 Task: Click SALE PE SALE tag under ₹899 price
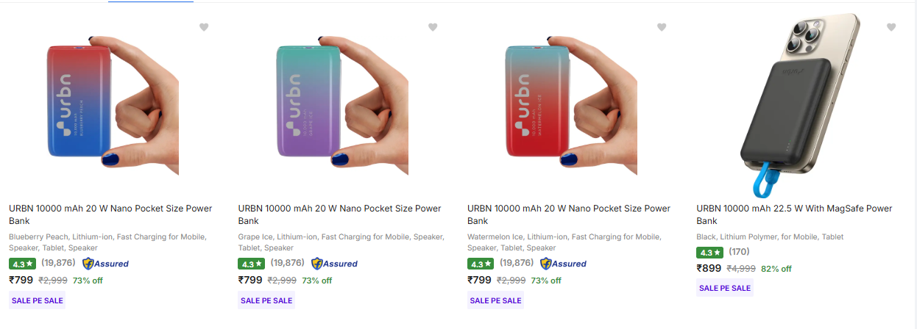click(725, 288)
